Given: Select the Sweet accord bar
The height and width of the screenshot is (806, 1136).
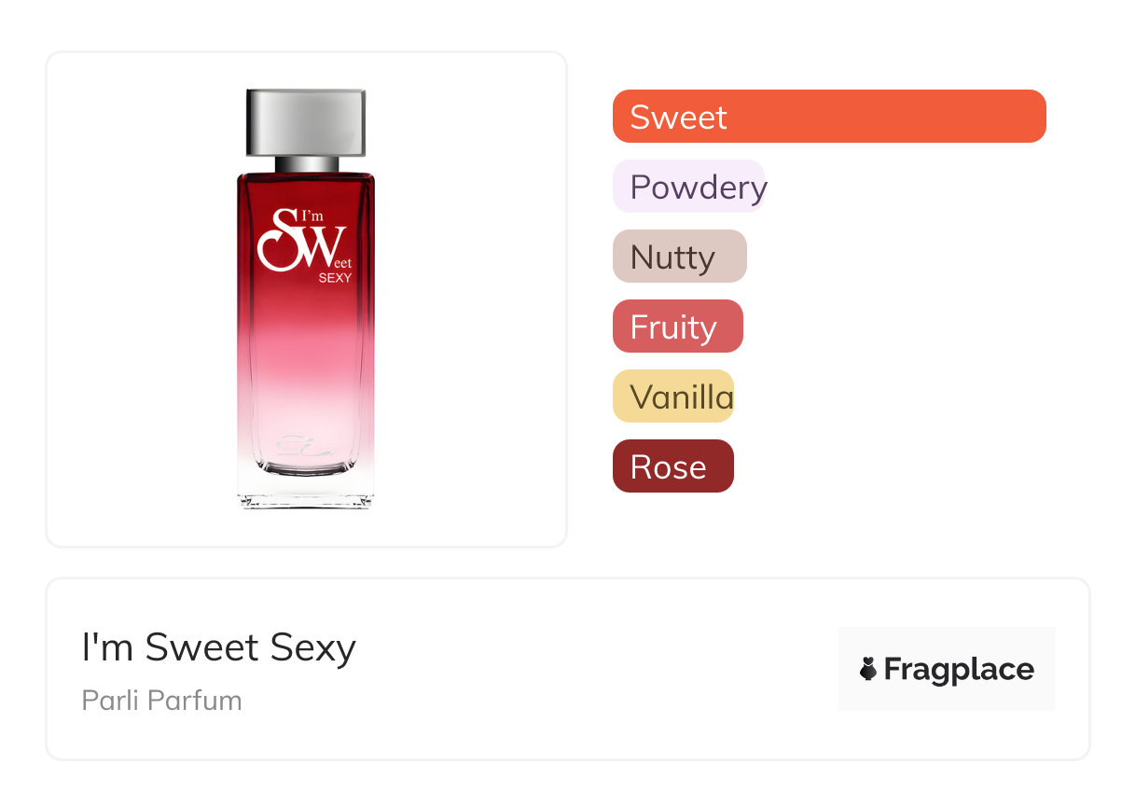Looking at the screenshot, I should [x=829, y=117].
